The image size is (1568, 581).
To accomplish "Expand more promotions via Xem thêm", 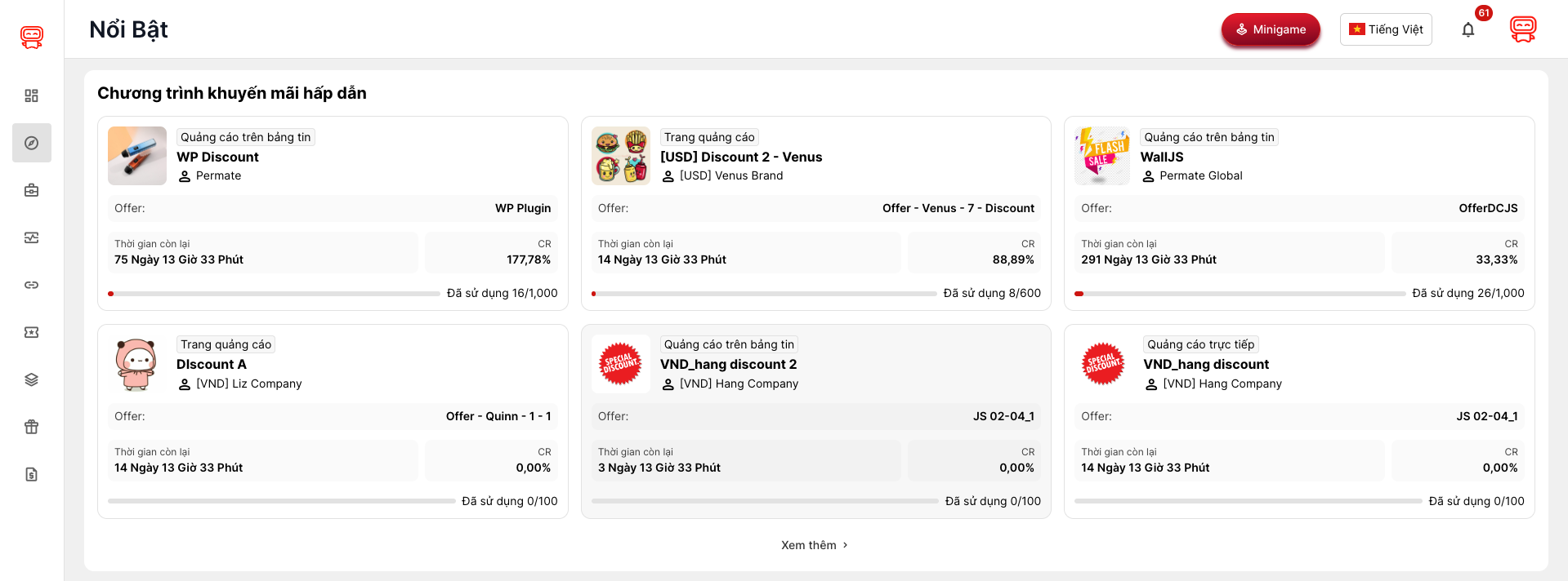I will [814, 545].
